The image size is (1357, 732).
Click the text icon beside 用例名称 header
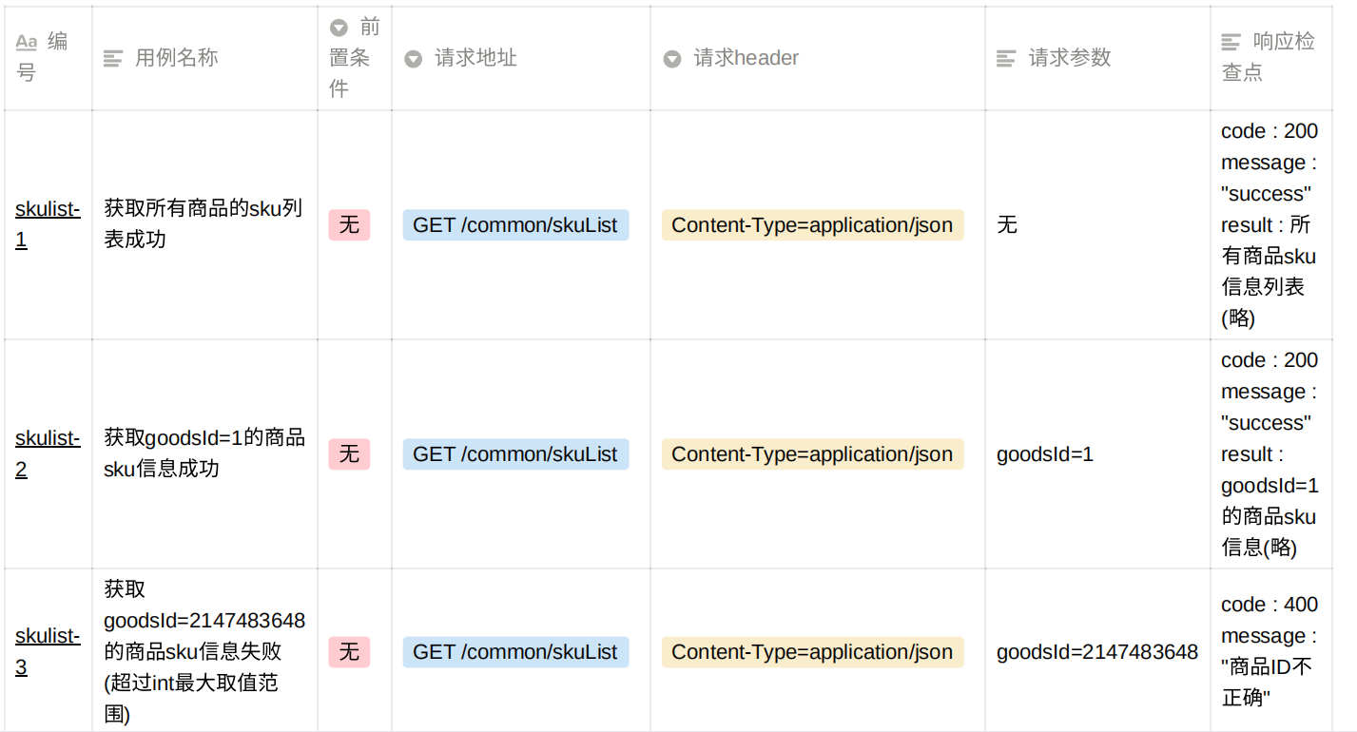113,58
